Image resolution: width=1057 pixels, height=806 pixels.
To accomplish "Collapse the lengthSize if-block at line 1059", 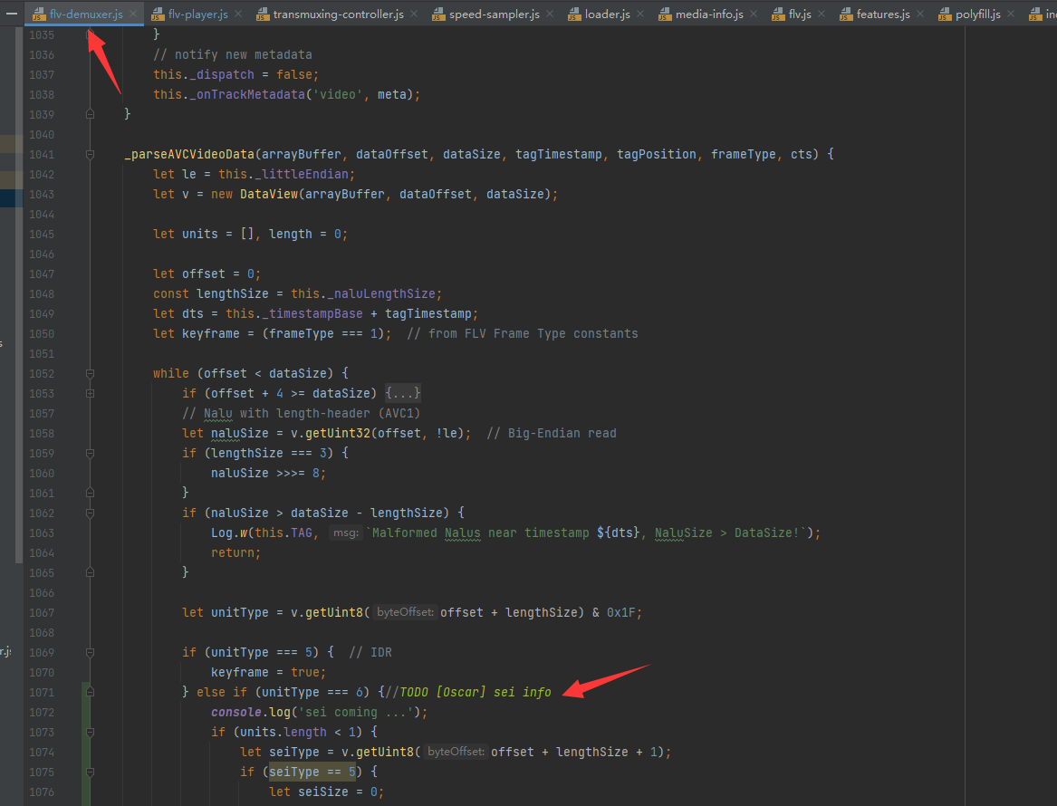I will (91, 454).
